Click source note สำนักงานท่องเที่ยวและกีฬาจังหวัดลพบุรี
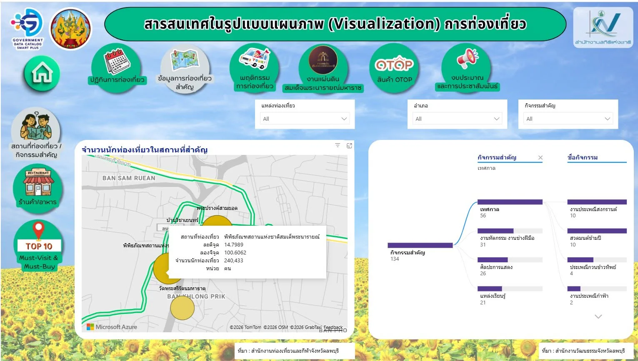The width and height of the screenshot is (638, 361). (288, 351)
